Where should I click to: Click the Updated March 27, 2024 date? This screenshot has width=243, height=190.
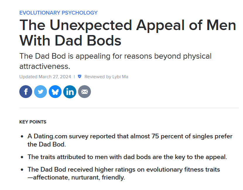click(45, 77)
